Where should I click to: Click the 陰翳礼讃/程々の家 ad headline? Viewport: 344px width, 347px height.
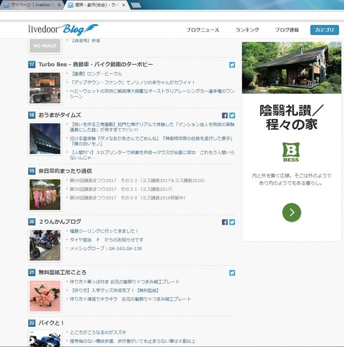point(291,117)
